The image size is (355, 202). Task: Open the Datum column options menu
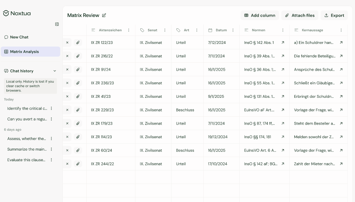click(233, 30)
